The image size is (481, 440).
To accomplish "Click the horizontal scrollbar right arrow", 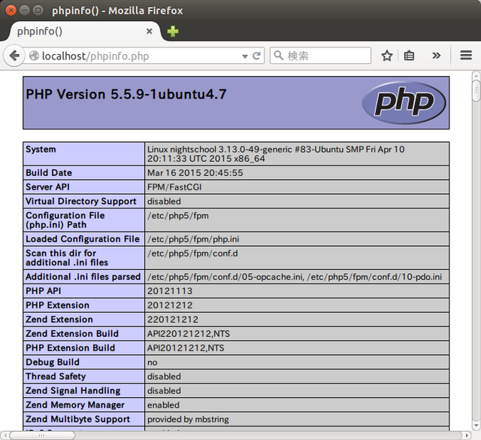I will tap(467, 435).
